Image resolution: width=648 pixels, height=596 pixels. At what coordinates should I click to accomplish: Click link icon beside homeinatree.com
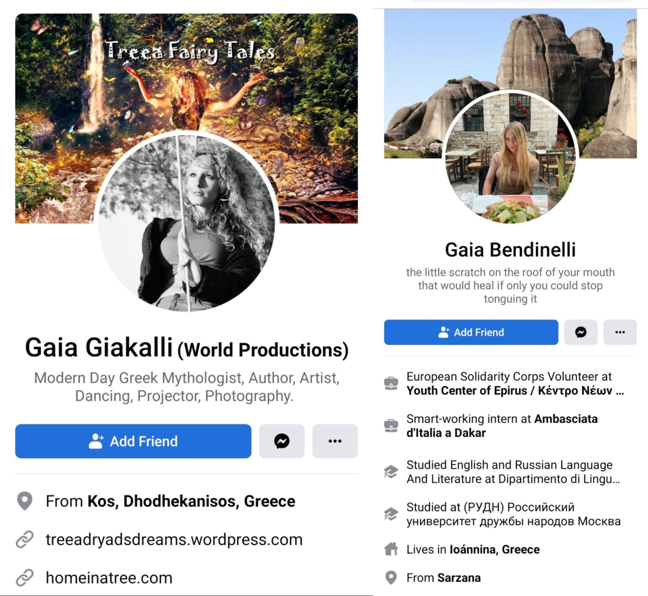tap(25, 578)
